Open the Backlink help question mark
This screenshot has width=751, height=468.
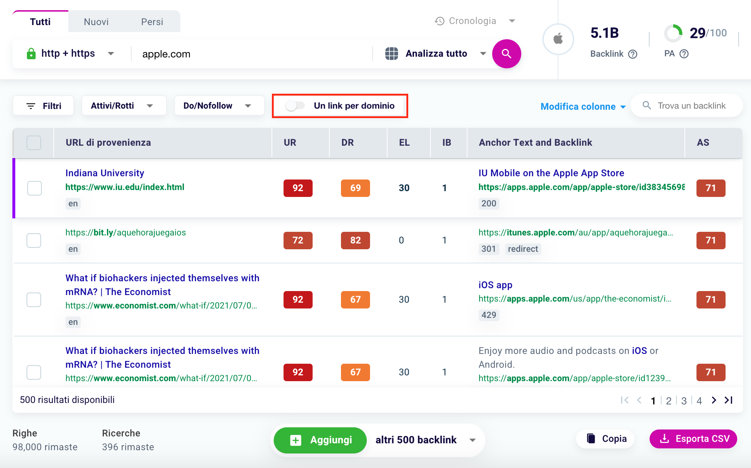[633, 54]
